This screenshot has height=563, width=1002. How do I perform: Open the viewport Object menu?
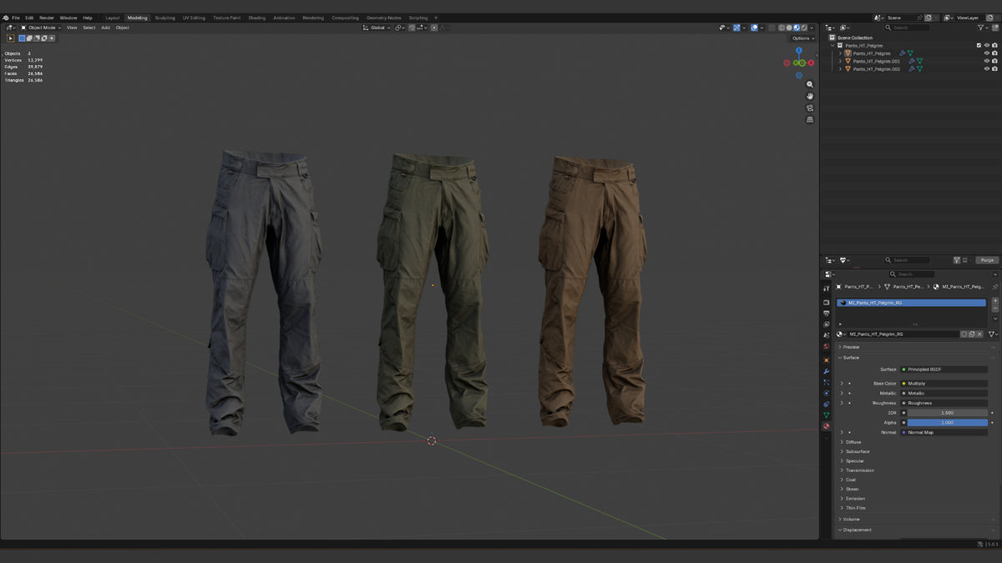coord(123,28)
